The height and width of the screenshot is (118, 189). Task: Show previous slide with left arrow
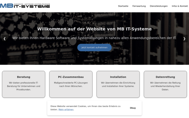tap(5, 38)
